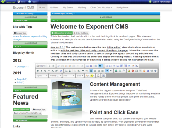Insert special character with the Omega icon
Image resolution: width=172 pixels, height=128 pixels.
point(148,71)
